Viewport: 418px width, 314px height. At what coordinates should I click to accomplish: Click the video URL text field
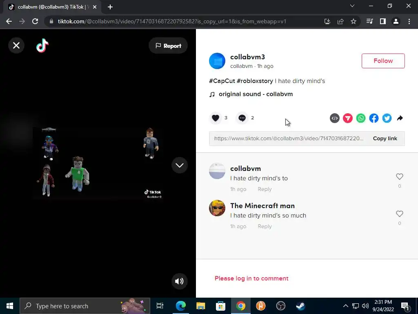coord(289,138)
